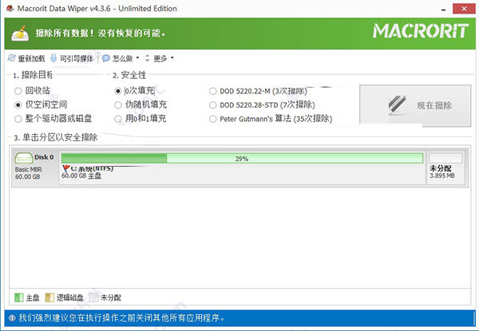Screen dimensions: 479x331
Task: Click the MACRORIT logo
Action: coord(421,31)
